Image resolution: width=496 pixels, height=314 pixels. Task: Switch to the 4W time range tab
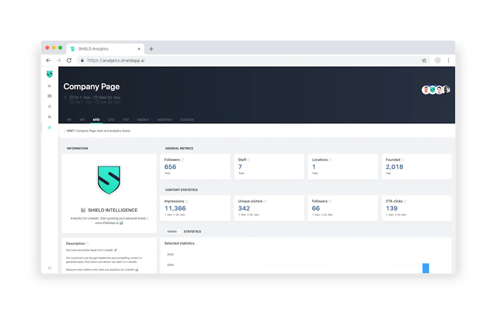click(82, 120)
